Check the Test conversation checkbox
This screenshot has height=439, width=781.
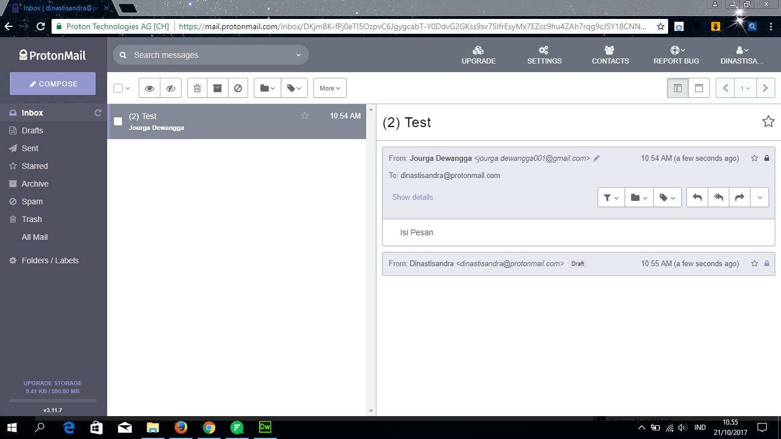click(118, 121)
